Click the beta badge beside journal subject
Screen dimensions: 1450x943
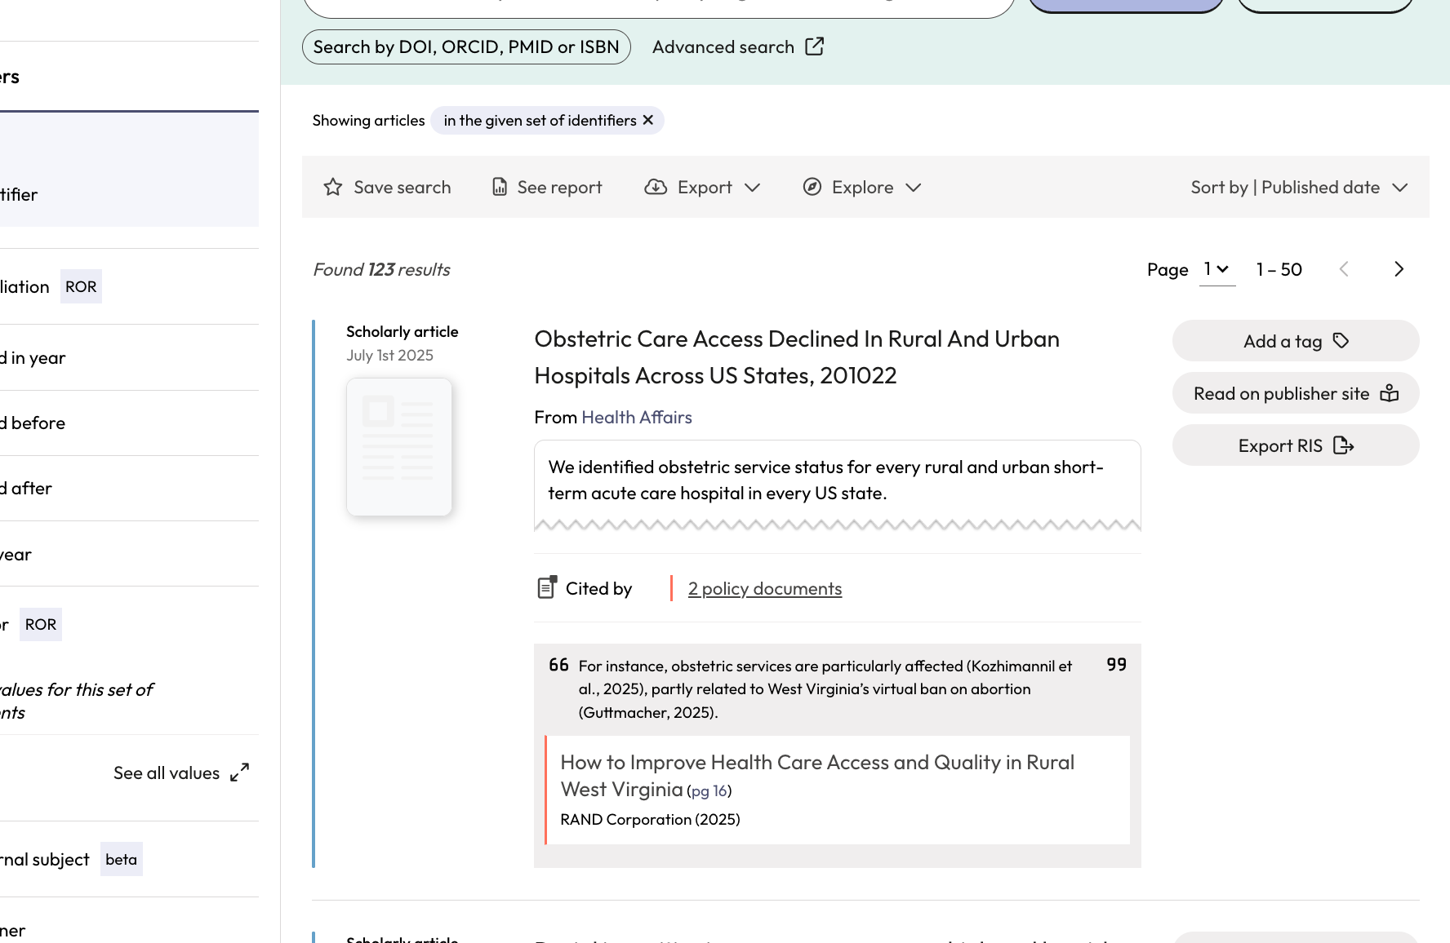point(121,859)
